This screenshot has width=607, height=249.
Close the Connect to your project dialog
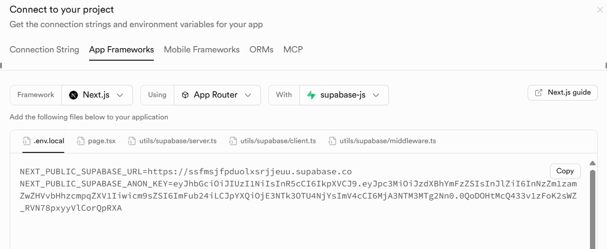click(x=600, y=10)
